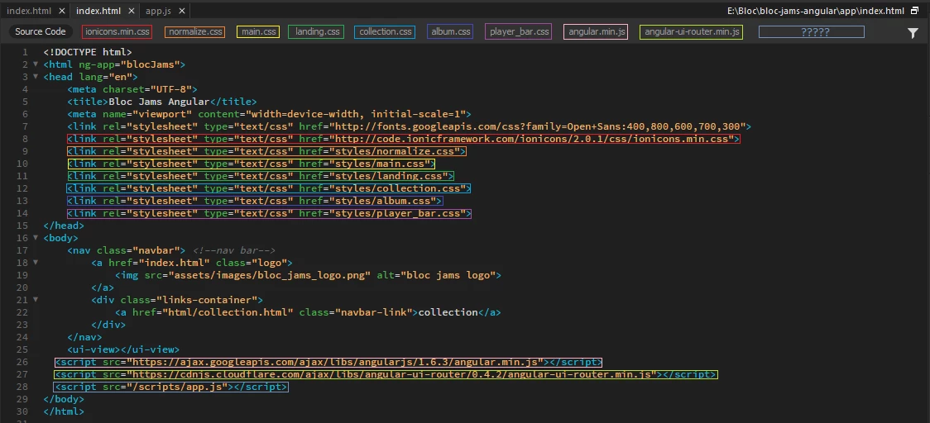Click line number 20 in the gutter

22,288
